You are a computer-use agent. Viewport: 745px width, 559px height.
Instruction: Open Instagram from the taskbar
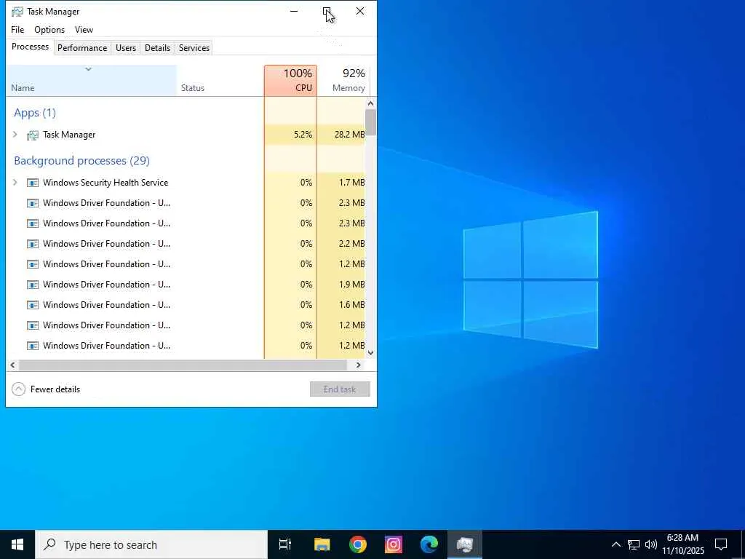pyautogui.click(x=394, y=544)
